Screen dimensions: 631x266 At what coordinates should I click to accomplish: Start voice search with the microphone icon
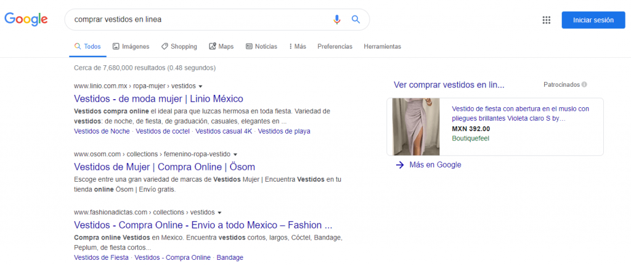click(x=337, y=19)
